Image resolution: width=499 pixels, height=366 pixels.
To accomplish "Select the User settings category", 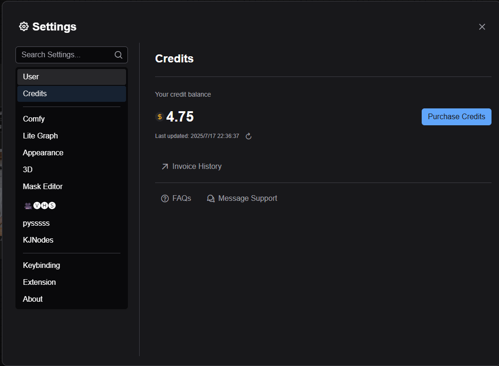I will 71,77.
